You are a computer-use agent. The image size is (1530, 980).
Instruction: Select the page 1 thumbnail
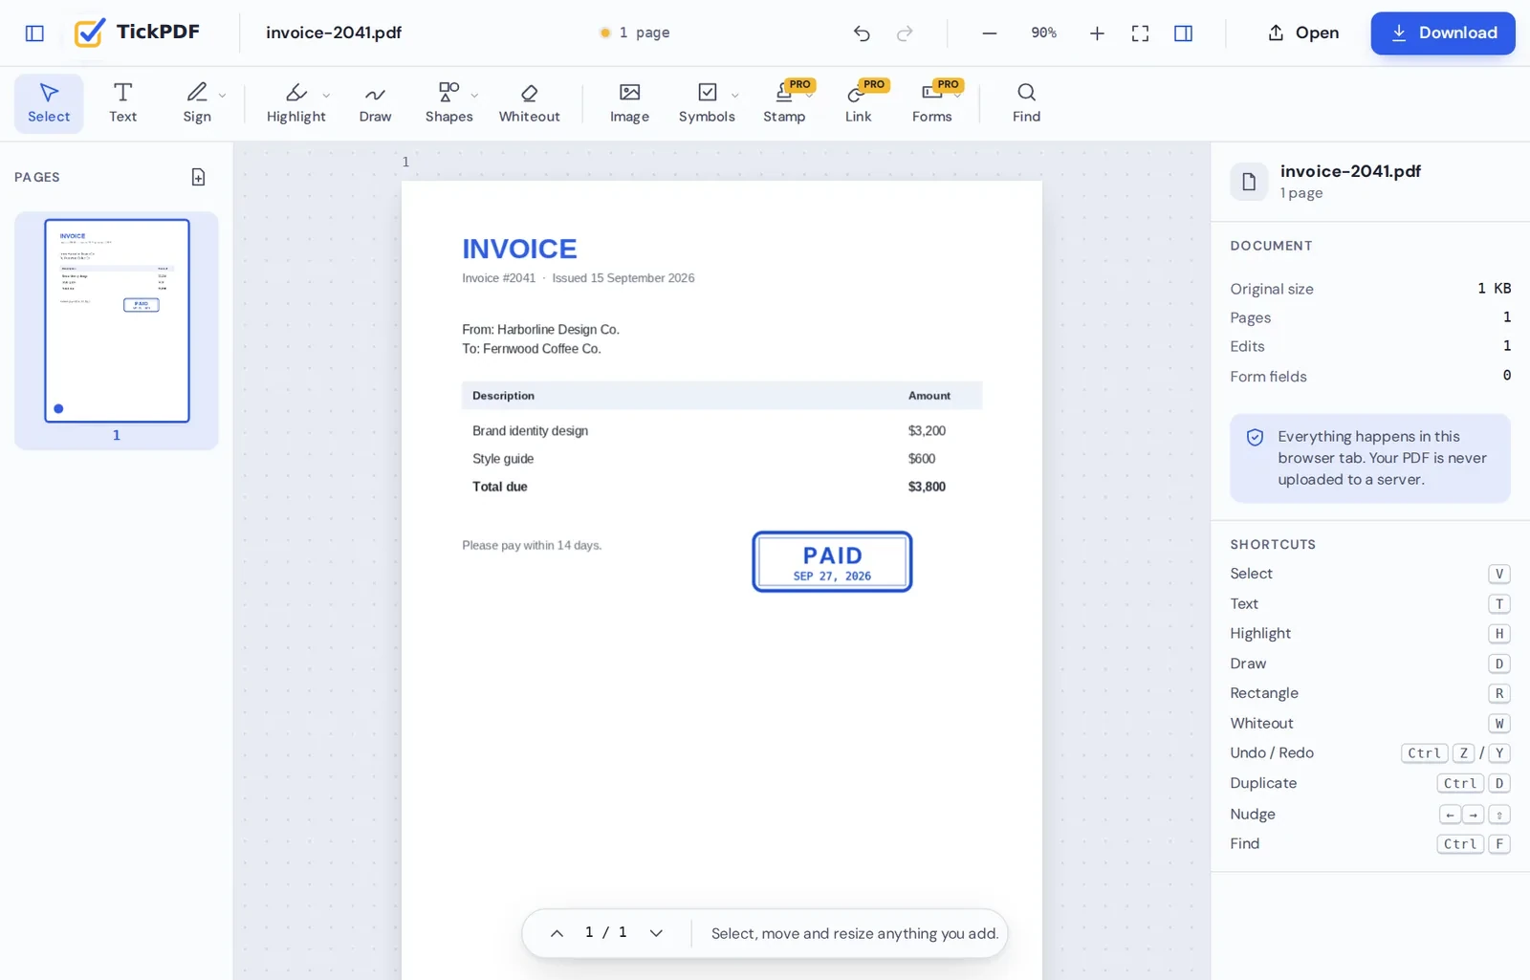pyautogui.click(x=117, y=321)
